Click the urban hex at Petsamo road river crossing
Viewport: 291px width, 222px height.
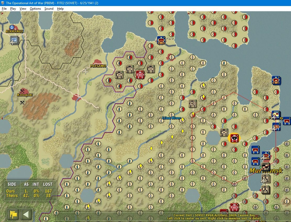[x=76, y=97]
